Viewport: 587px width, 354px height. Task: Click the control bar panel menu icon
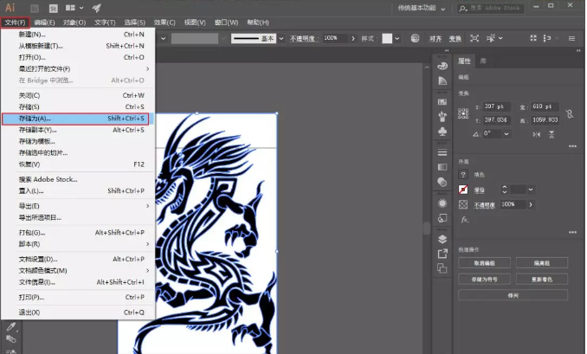point(571,38)
